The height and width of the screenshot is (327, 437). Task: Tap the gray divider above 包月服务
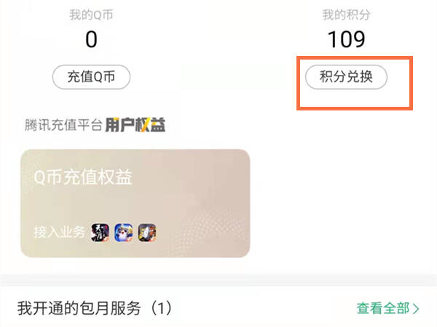point(219,280)
